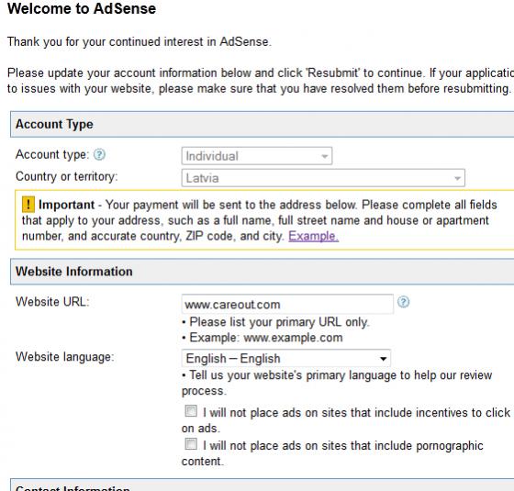Click the 'Website language:' label
514x491 pixels.
tap(65, 357)
